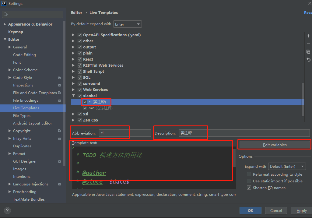Click the IntelliJ logo in the title bar
Screen dimensions: 312x218
pyautogui.click(x=4, y=3)
